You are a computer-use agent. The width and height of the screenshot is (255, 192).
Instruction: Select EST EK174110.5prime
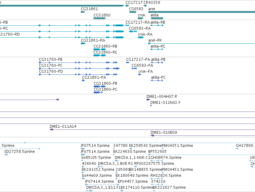point(137,188)
